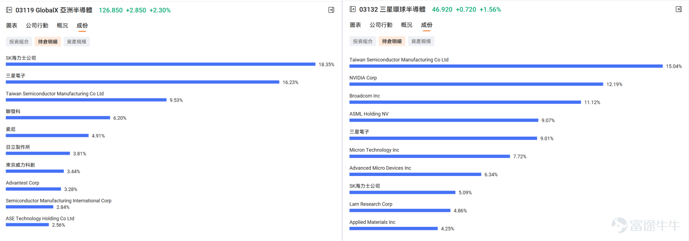
Task: Click the 9.53% value in 03119 panel
Action: click(x=176, y=100)
